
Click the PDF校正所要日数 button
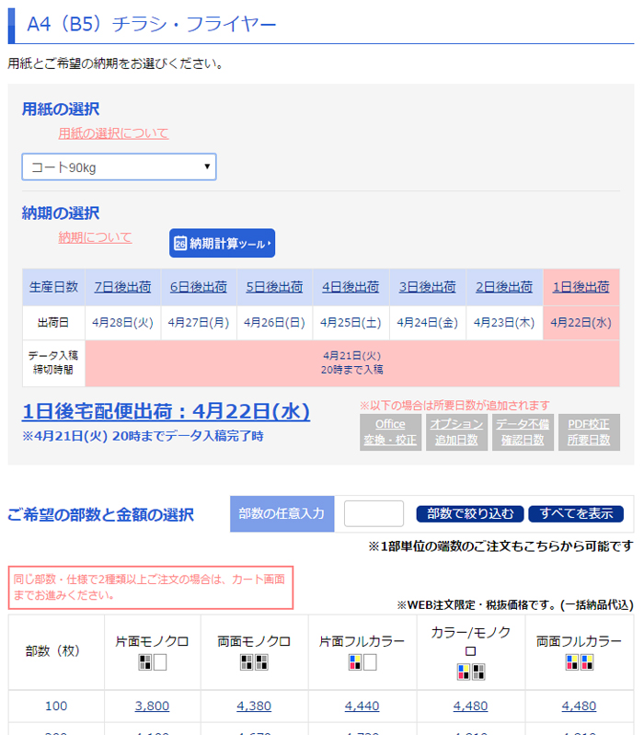[588, 432]
